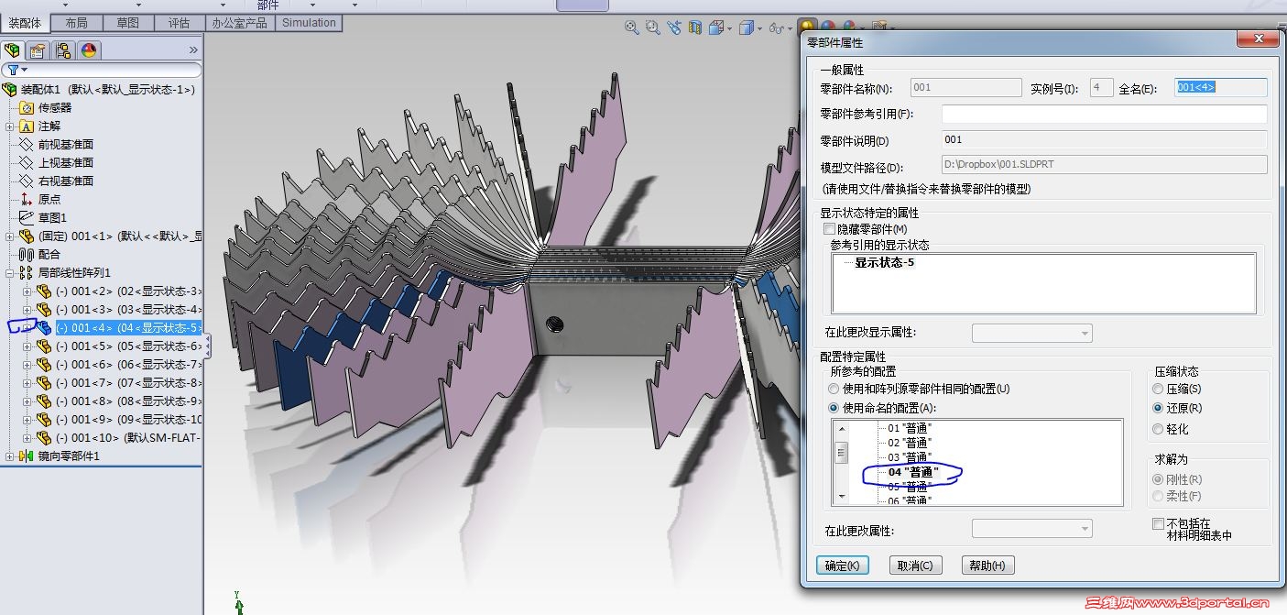Expand the 注解 annotations node
Screen dimensions: 1287x615
[x=10, y=126]
